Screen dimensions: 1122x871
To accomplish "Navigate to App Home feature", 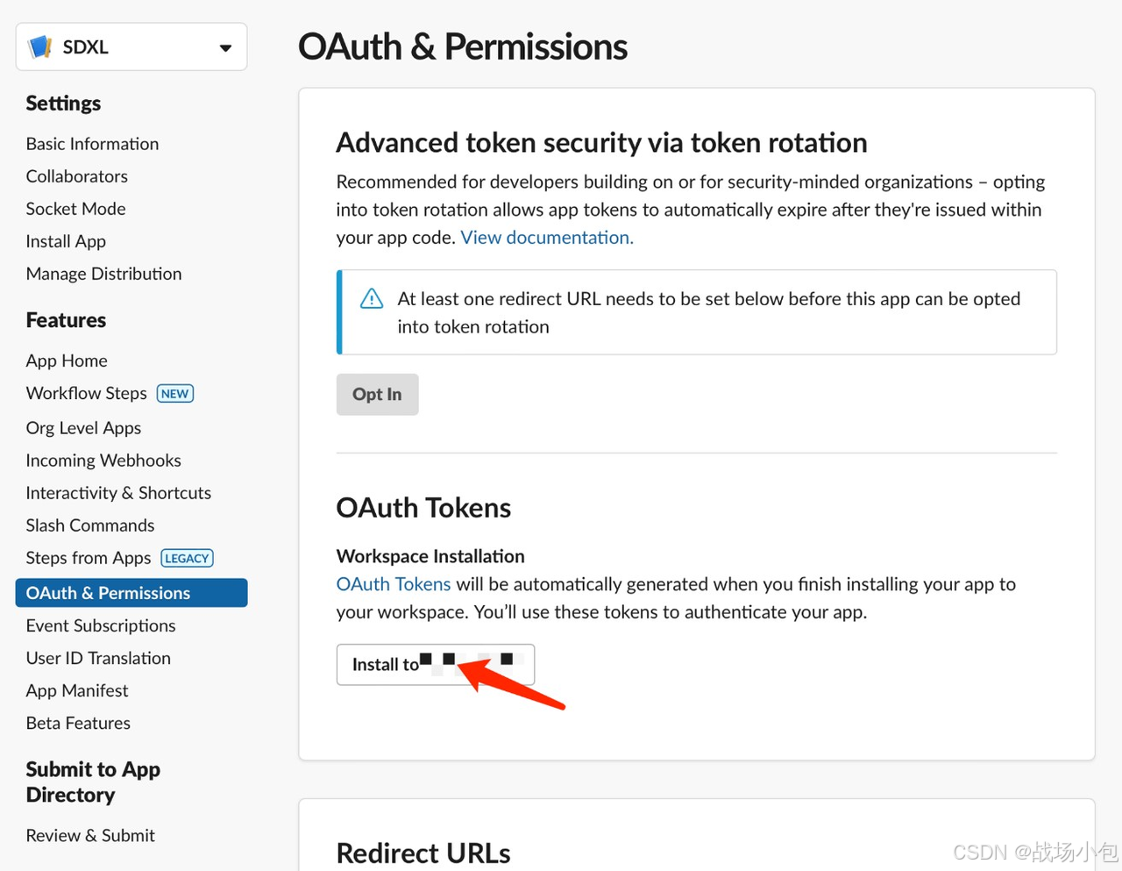I will (67, 361).
